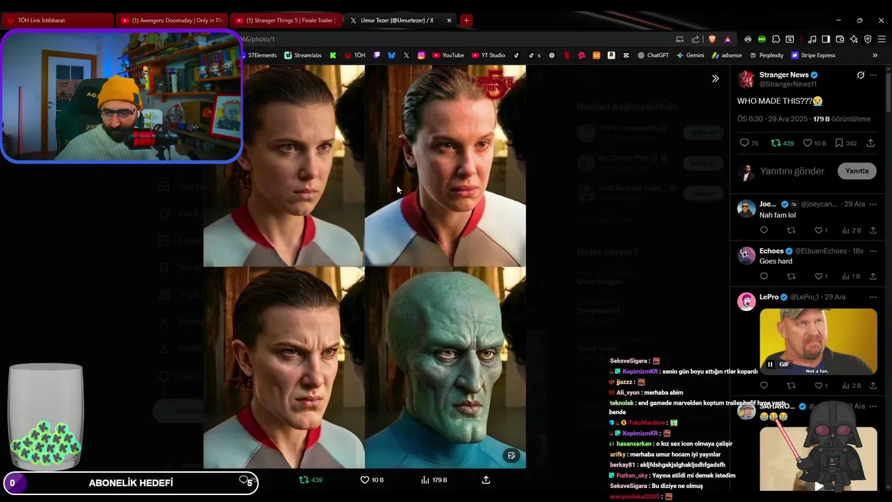The image size is (892, 502).
Task: Switch to the Avengers: Doomsday YouTube tab
Action: [x=171, y=20]
